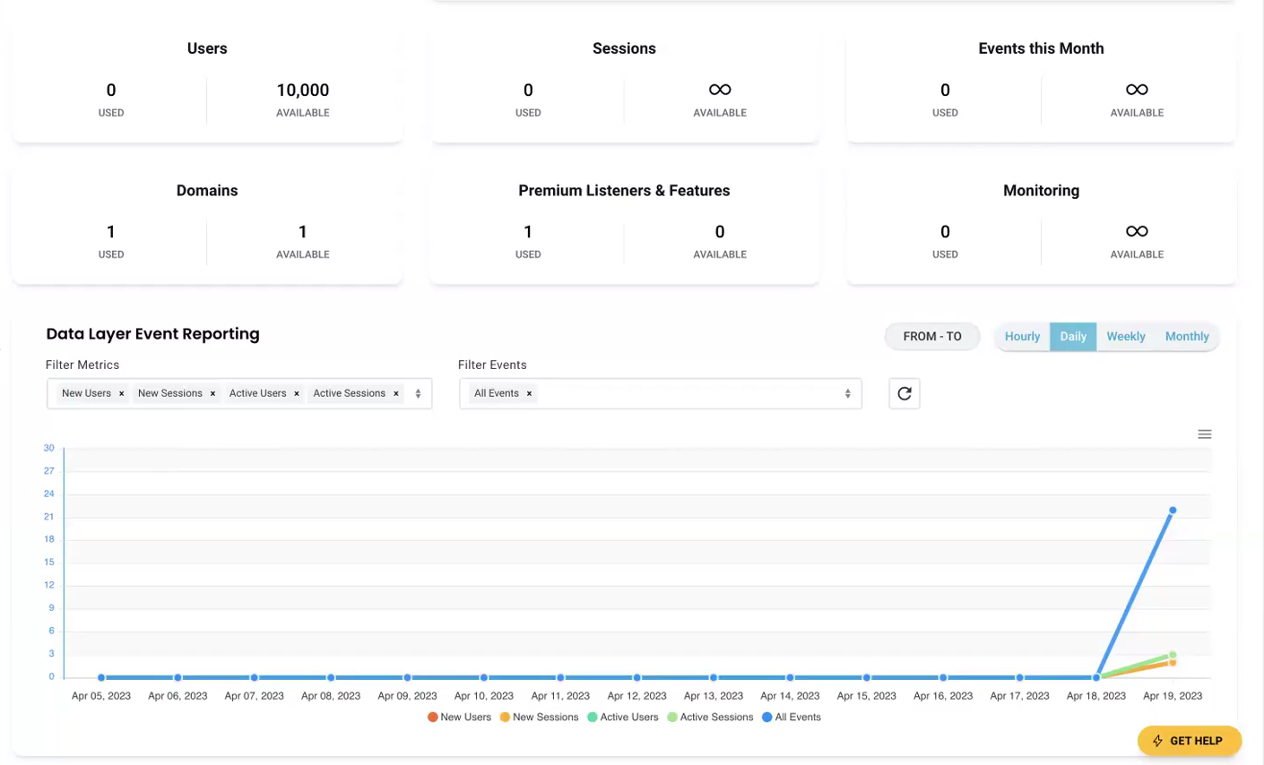Remove the New Sessions metric tag
This screenshot has width=1264, height=765.
(212, 393)
